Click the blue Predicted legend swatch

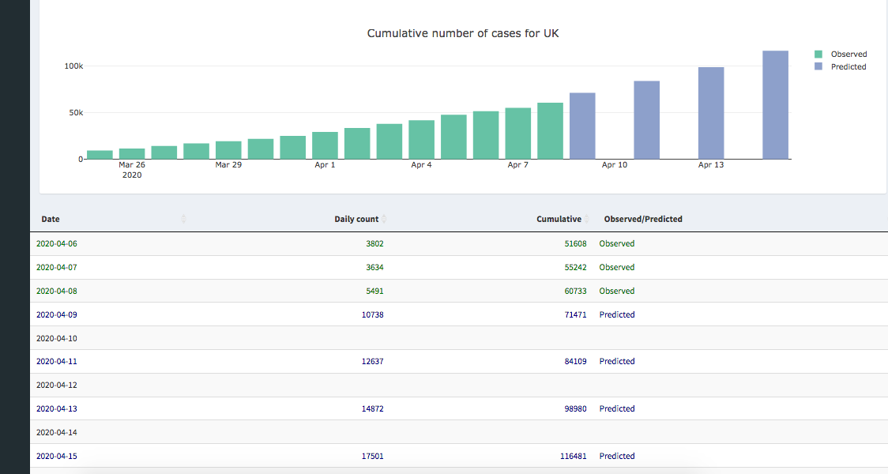pos(818,67)
